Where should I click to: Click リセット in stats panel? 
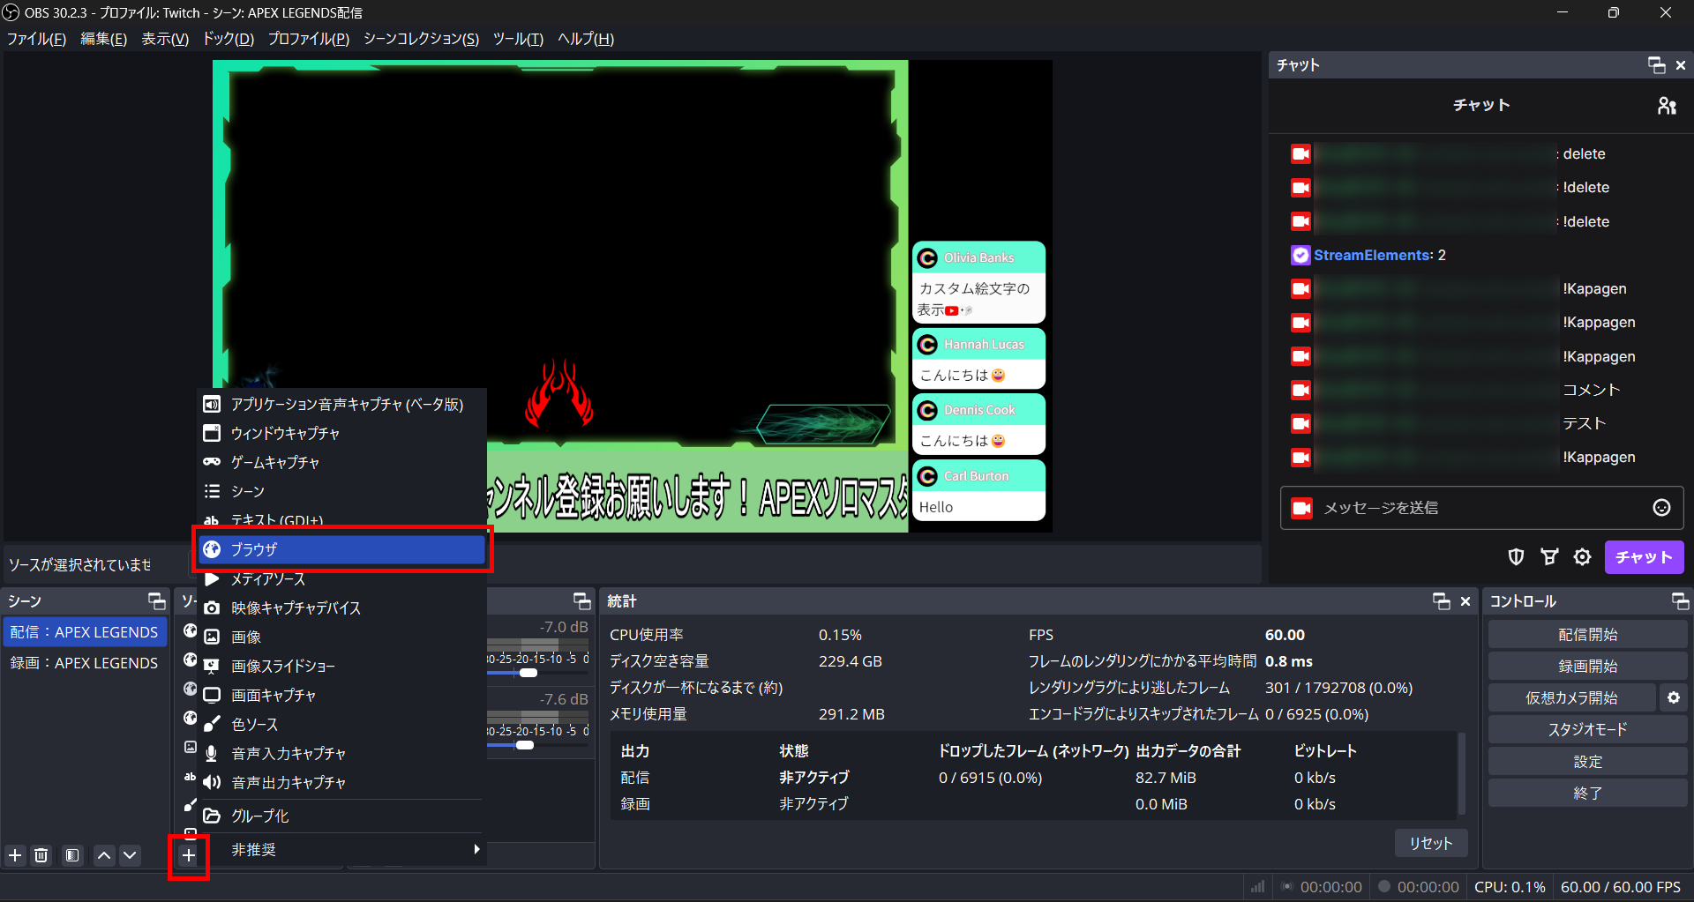[x=1430, y=843]
